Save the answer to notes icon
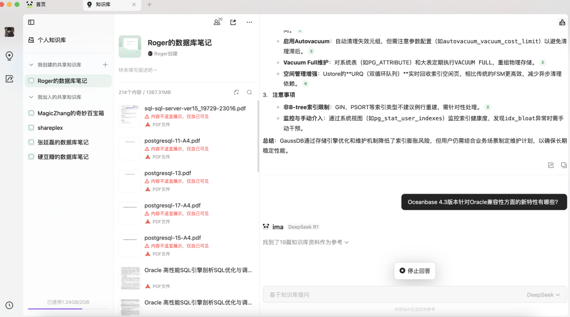 [551, 165]
